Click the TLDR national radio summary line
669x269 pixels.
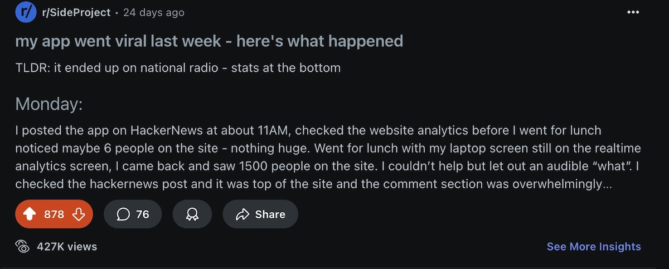click(177, 68)
